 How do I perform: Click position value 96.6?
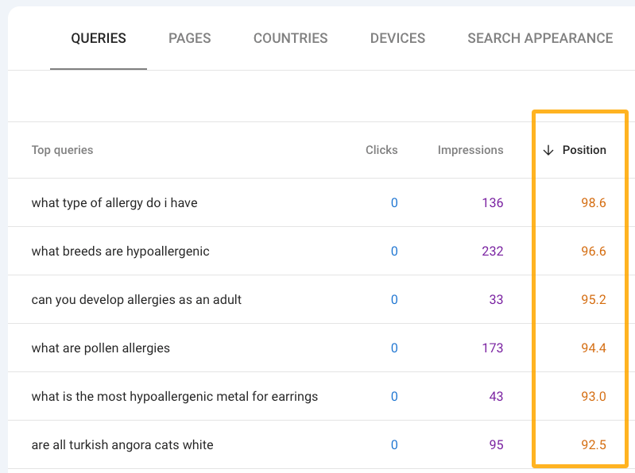tap(594, 251)
